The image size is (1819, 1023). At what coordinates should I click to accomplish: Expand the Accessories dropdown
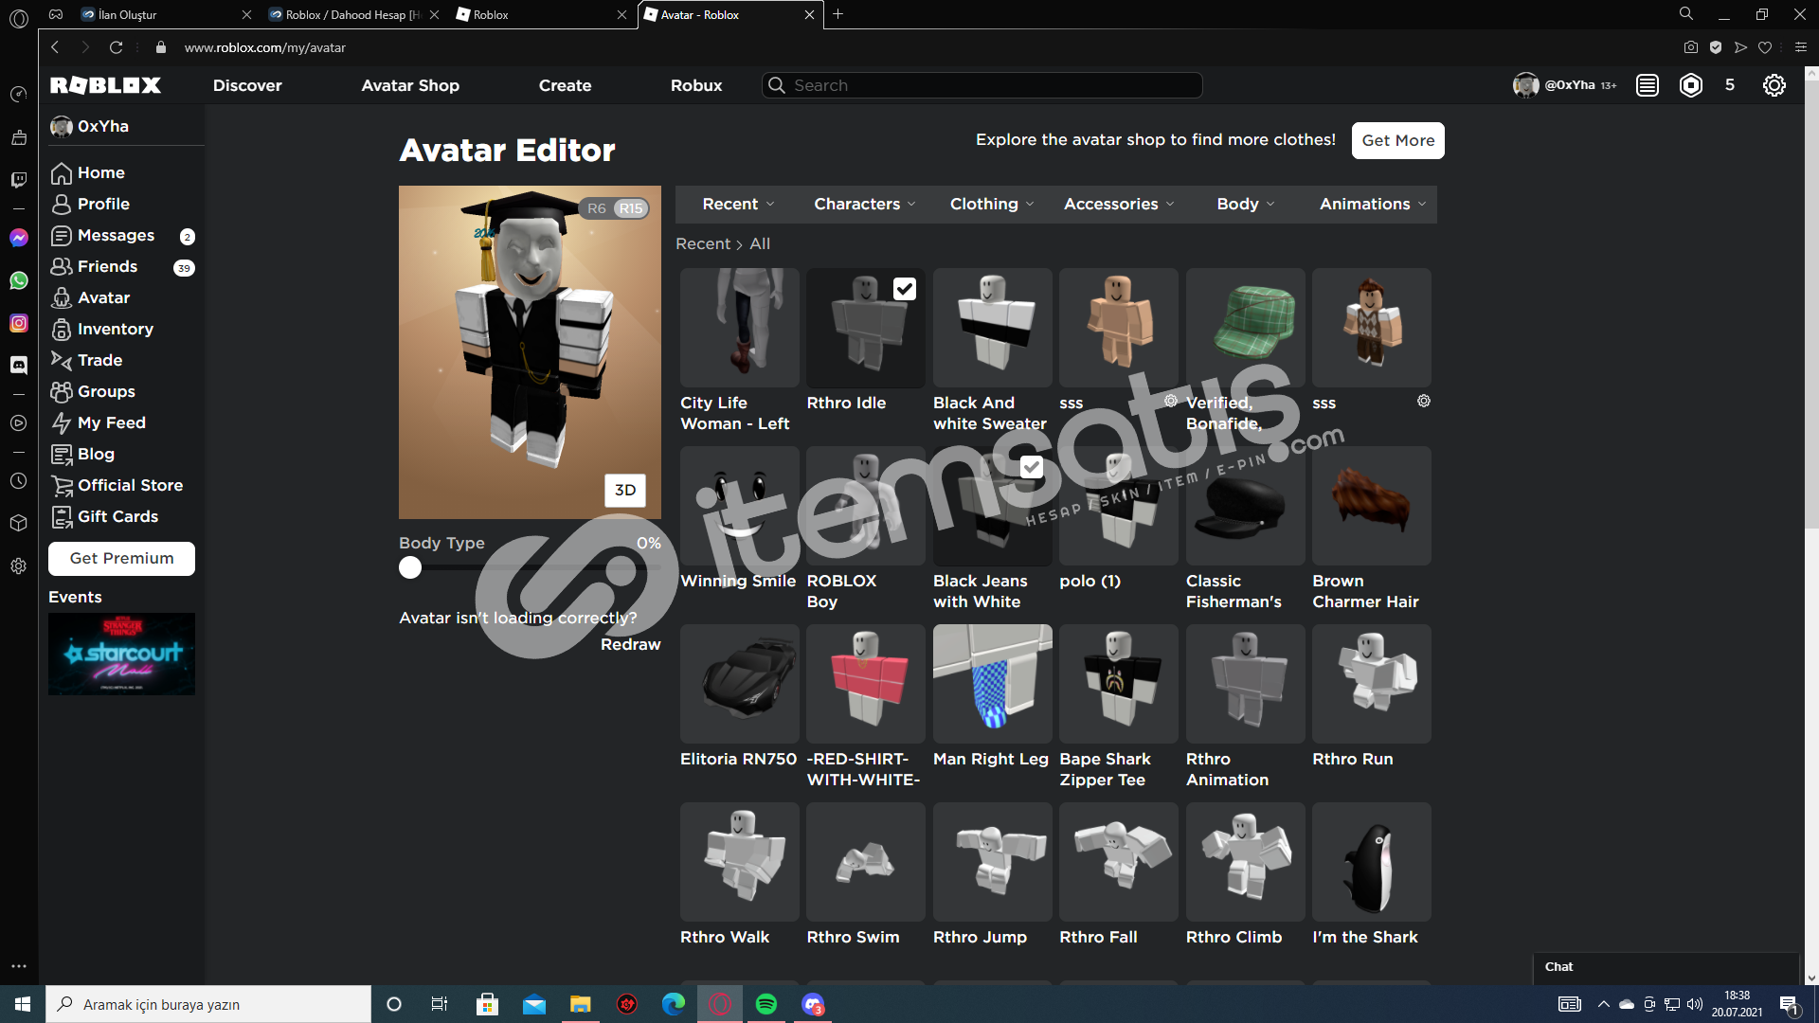click(x=1119, y=204)
